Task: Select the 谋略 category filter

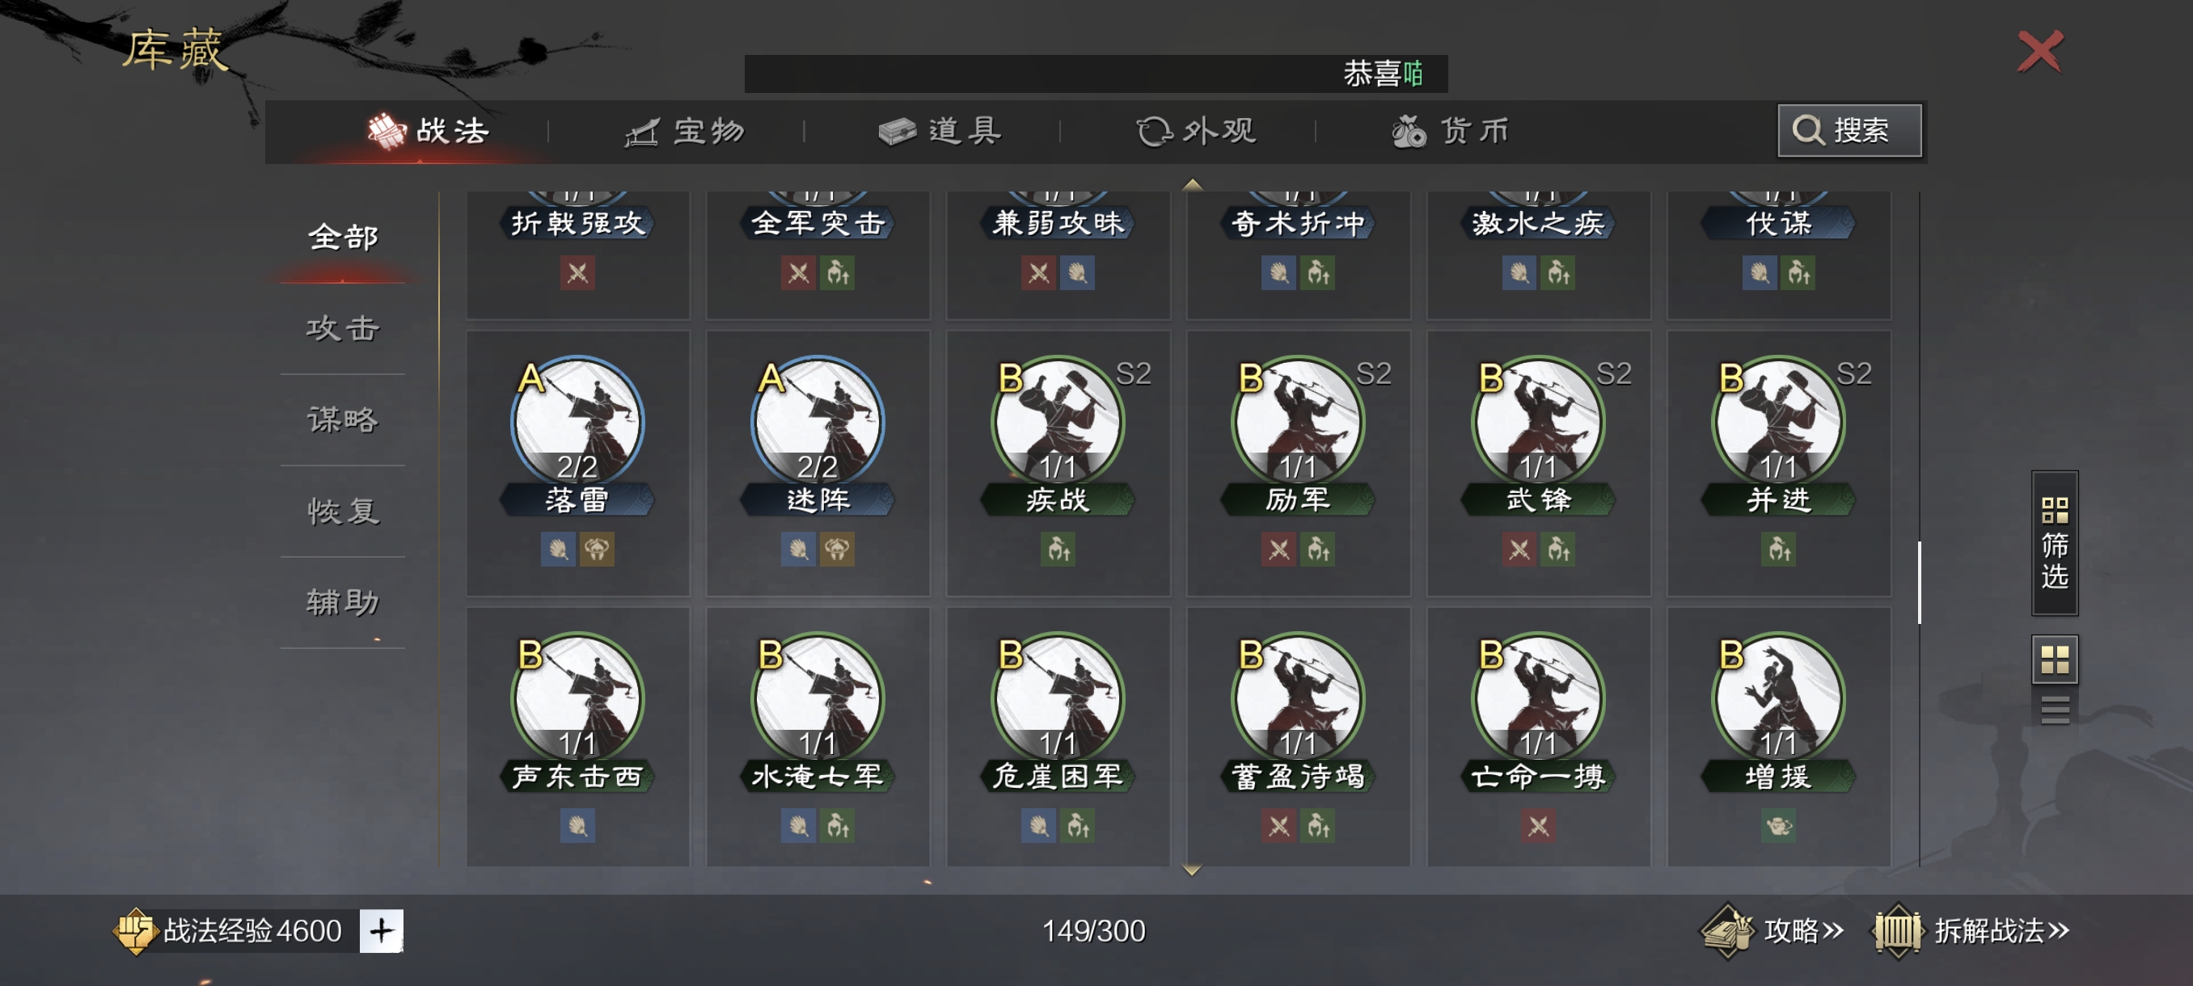Action: [343, 419]
